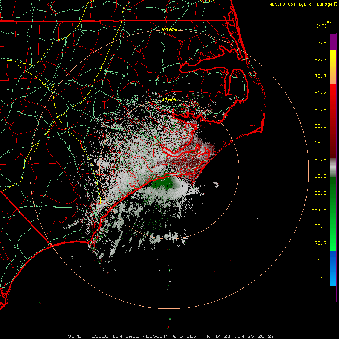The image size is (339, 339).
Task: Select the -0.9 value on velocity scale
Action: click(x=321, y=160)
